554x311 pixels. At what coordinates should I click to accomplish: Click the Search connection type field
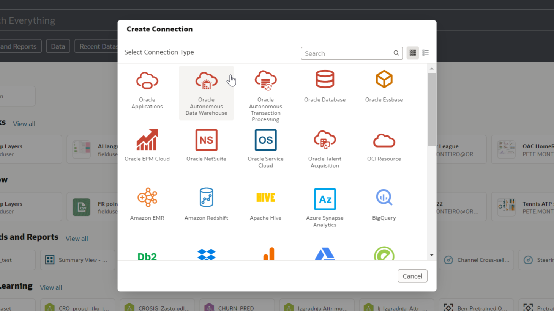tap(352, 53)
